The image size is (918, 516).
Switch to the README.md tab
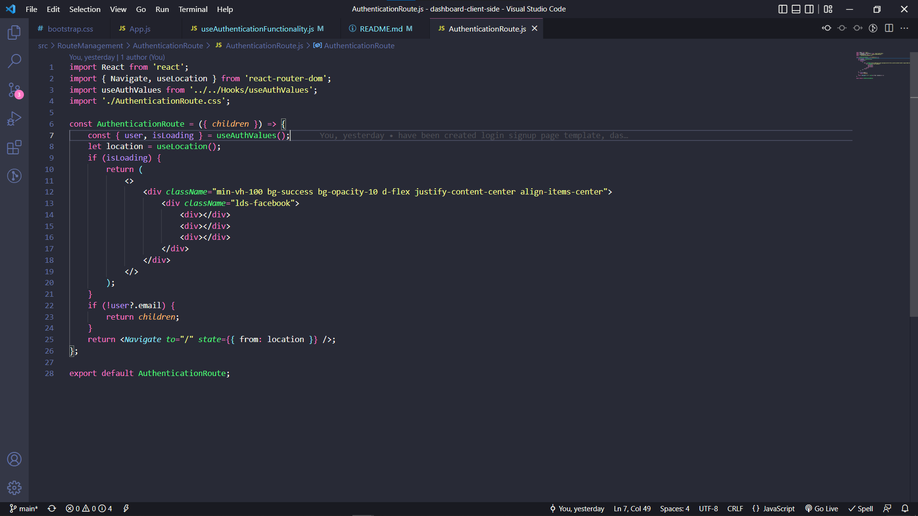pyautogui.click(x=381, y=29)
